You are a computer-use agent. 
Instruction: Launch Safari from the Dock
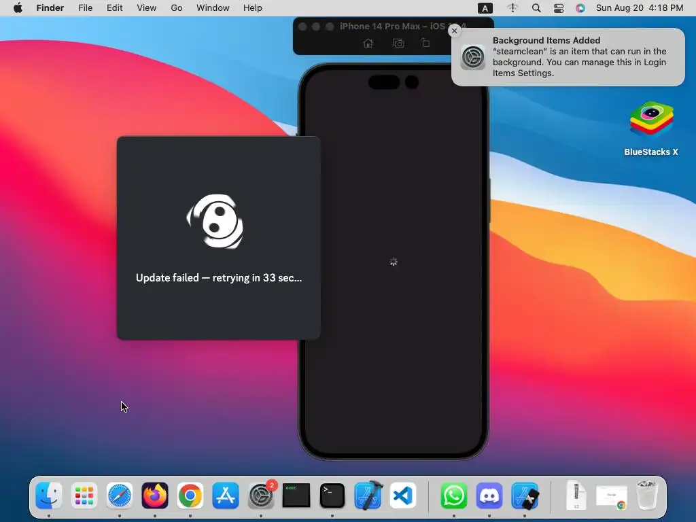[x=120, y=495]
